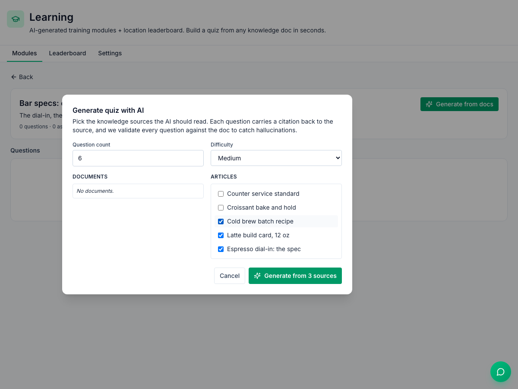Check the Counter service standard checkbox
The height and width of the screenshot is (389, 518).
221,194
